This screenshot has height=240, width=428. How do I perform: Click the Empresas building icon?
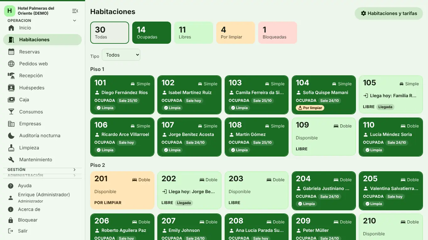point(11,124)
